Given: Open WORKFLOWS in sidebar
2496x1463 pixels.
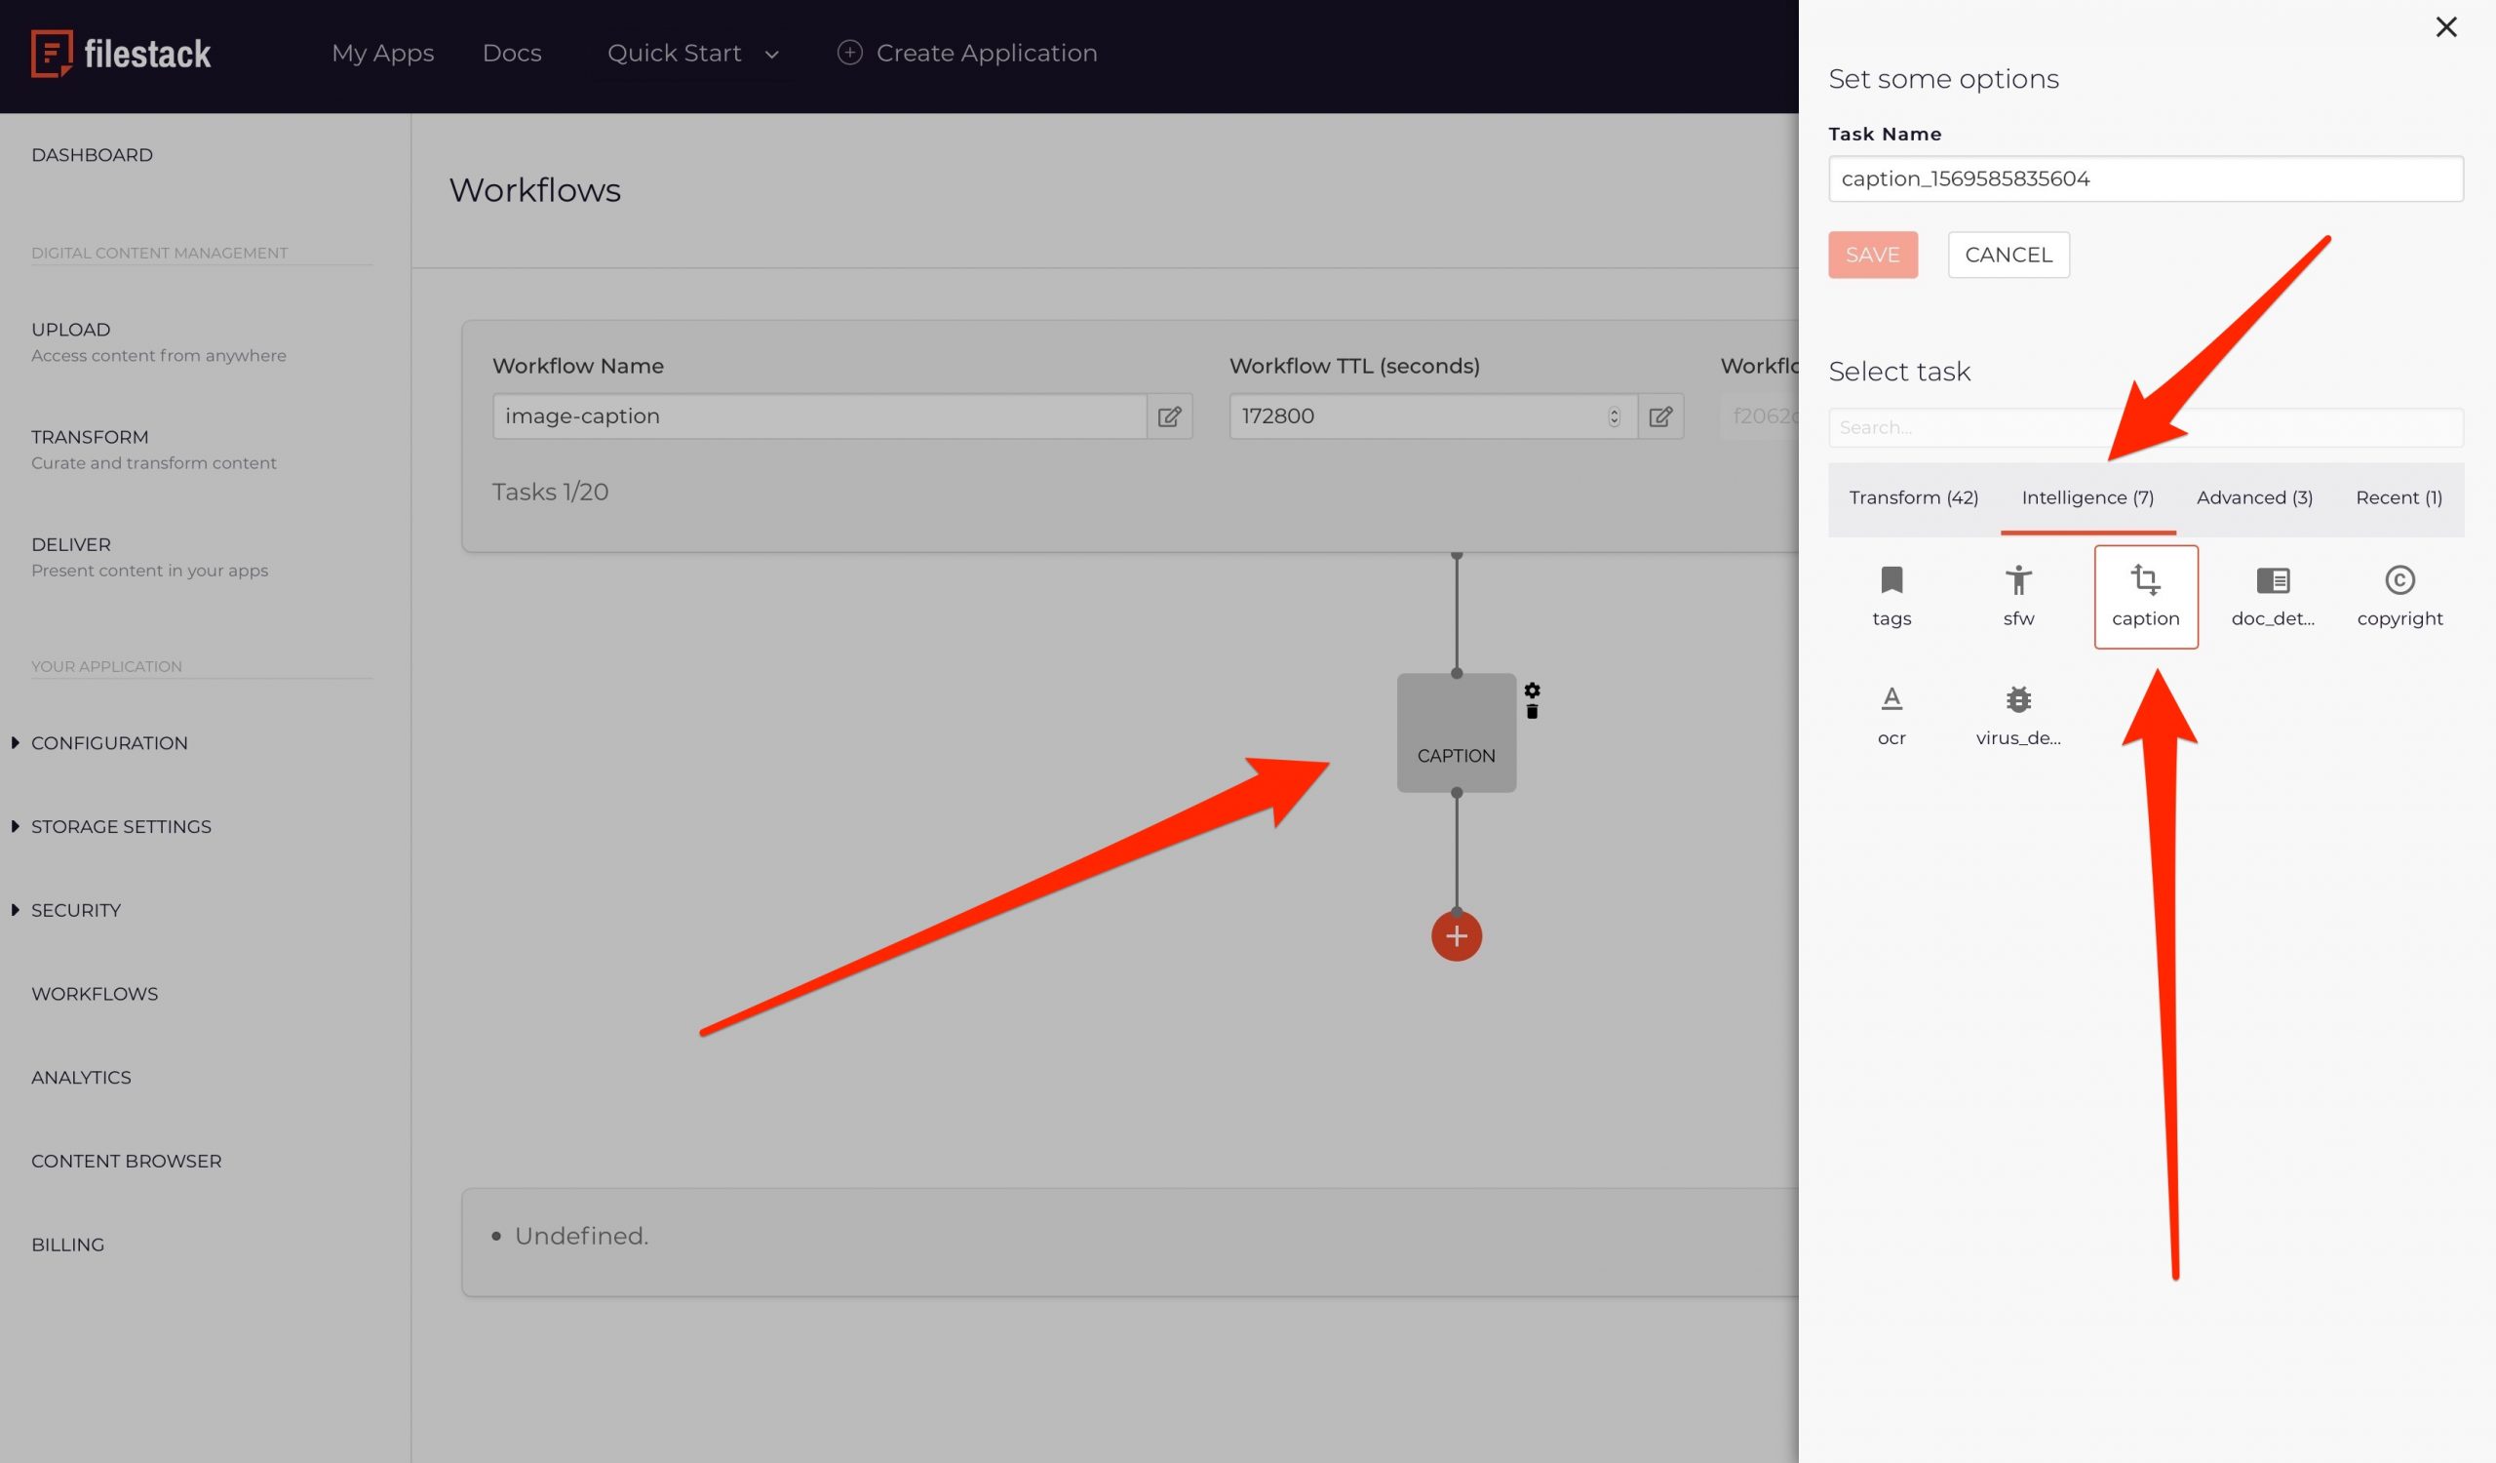Looking at the screenshot, I should tap(95, 994).
